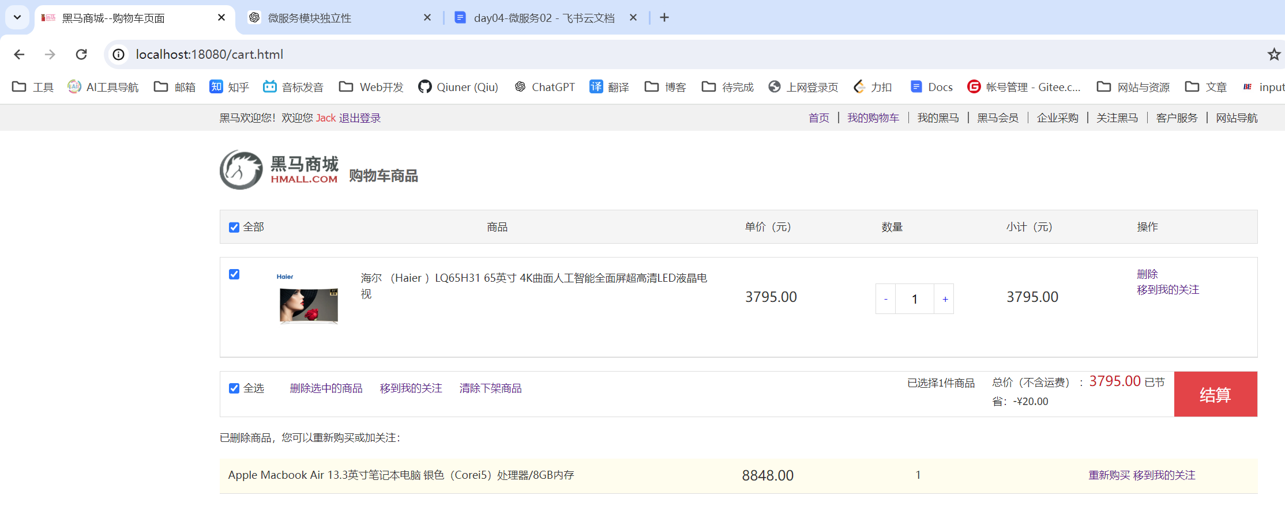The height and width of the screenshot is (522, 1285).
Task: Click 移到我的关注 for Apple Macbook Air
Action: [x=1164, y=475]
